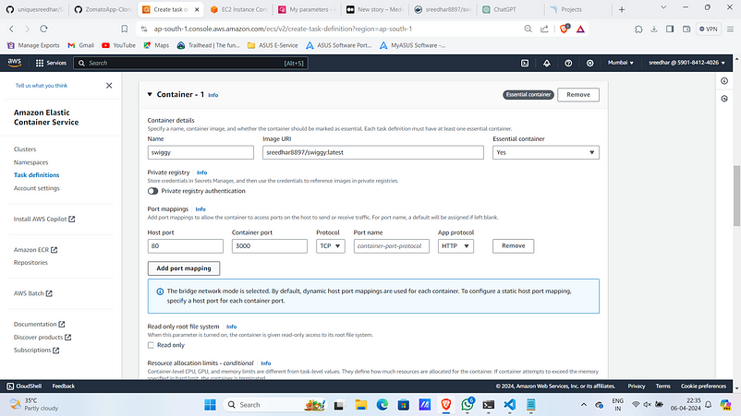Open File Explorer from the taskbar
The height and width of the screenshot is (416, 741).
(361, 405)
